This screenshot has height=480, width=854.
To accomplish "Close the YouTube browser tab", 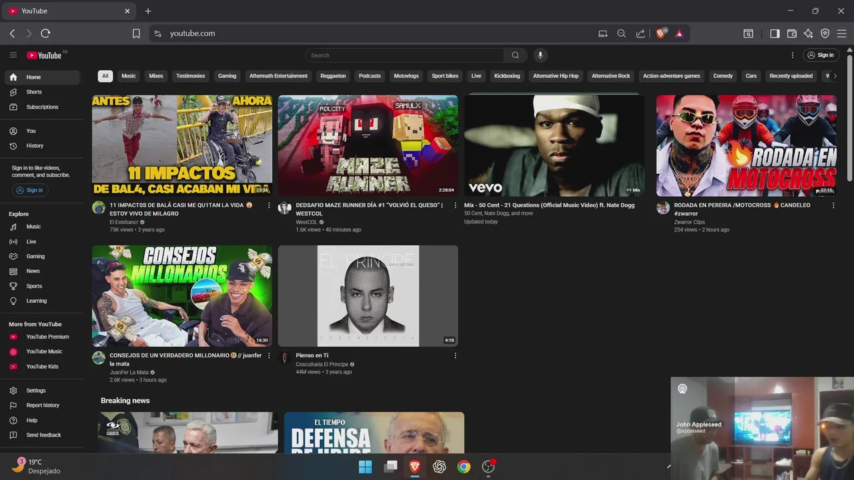I will coord(127,11).
